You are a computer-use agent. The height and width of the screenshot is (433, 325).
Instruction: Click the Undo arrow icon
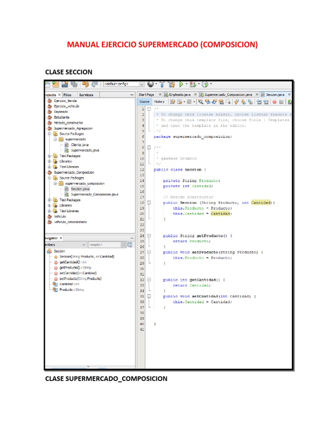[85, 84]
